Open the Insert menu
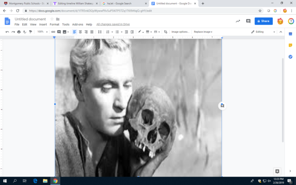 tap(43, 25)
